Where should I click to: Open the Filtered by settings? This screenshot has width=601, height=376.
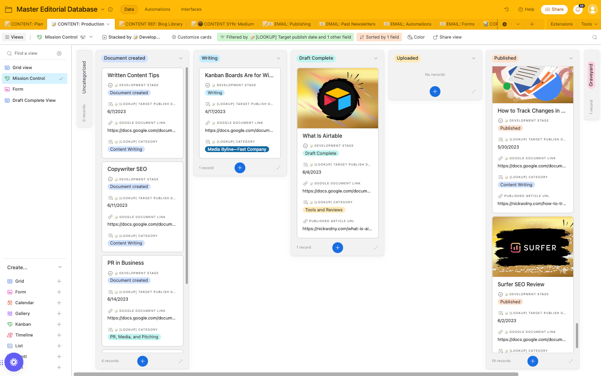286,37
